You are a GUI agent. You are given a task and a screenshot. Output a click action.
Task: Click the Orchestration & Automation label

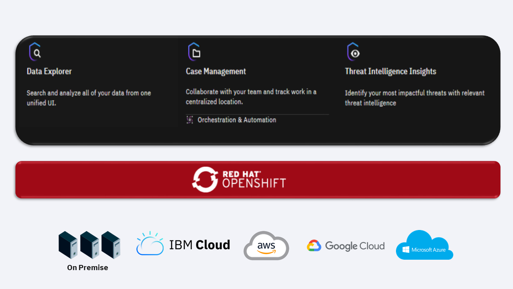pyautogui.click(x=237, y=120)
